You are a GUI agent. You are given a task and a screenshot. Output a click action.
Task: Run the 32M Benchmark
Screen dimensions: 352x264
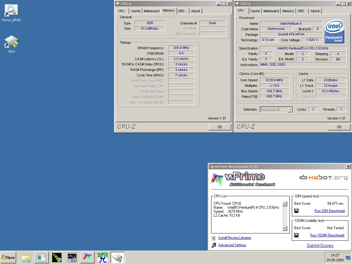click(330, 211)
